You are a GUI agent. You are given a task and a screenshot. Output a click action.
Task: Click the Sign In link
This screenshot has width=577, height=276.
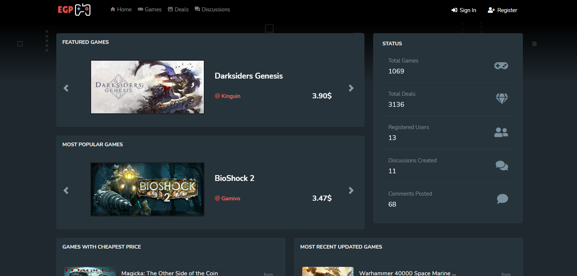(464, 10)
